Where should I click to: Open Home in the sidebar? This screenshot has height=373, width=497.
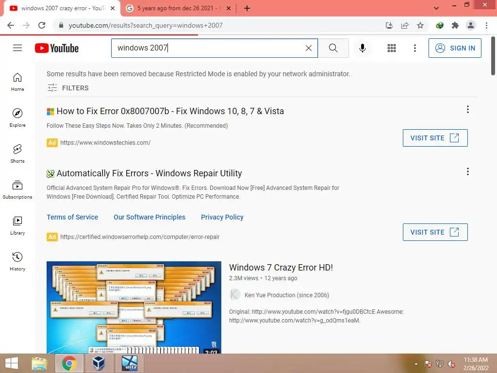point(17,82)
